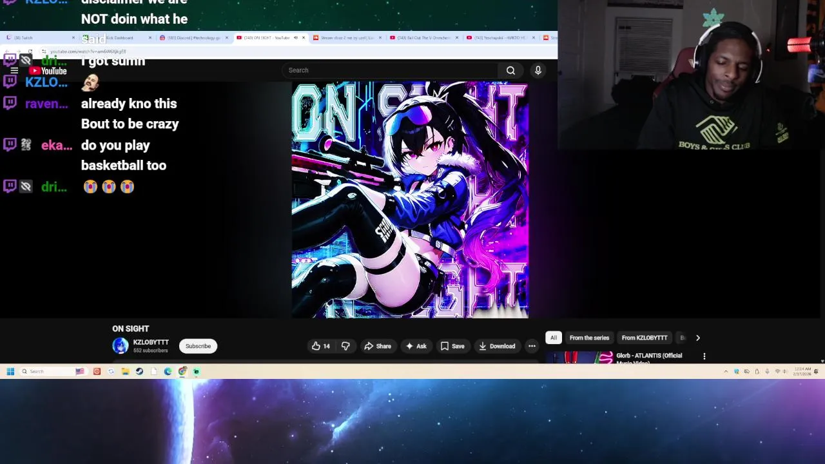This screenshot has height=464, width=825.
Task: Subscribe to the KZLOBYTTT channel
Action: (198, 346)
